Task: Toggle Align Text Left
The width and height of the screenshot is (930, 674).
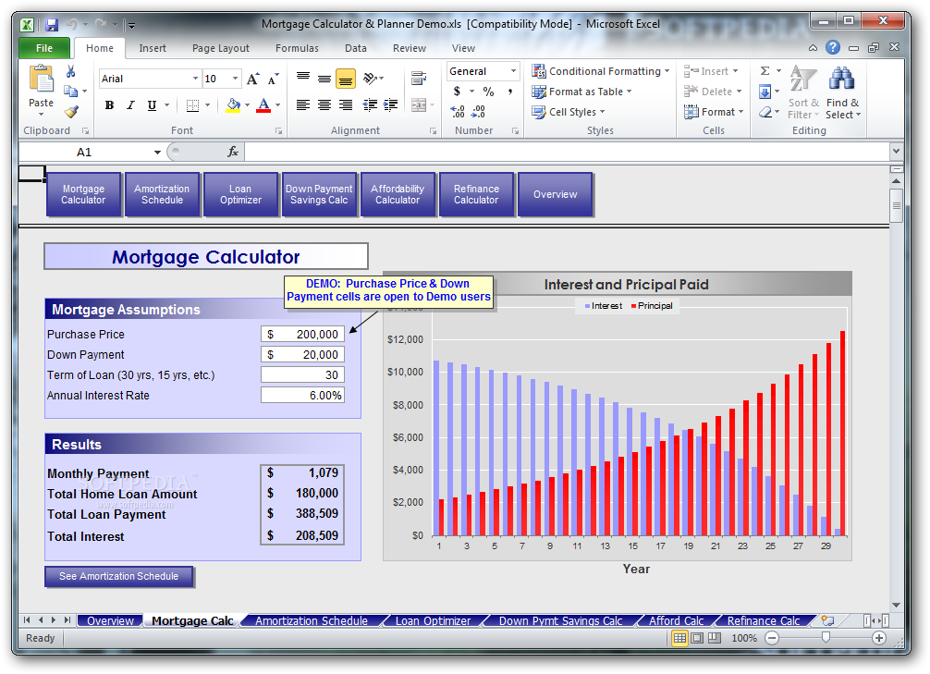Action: pyautogui.click(x=303, y=105)
